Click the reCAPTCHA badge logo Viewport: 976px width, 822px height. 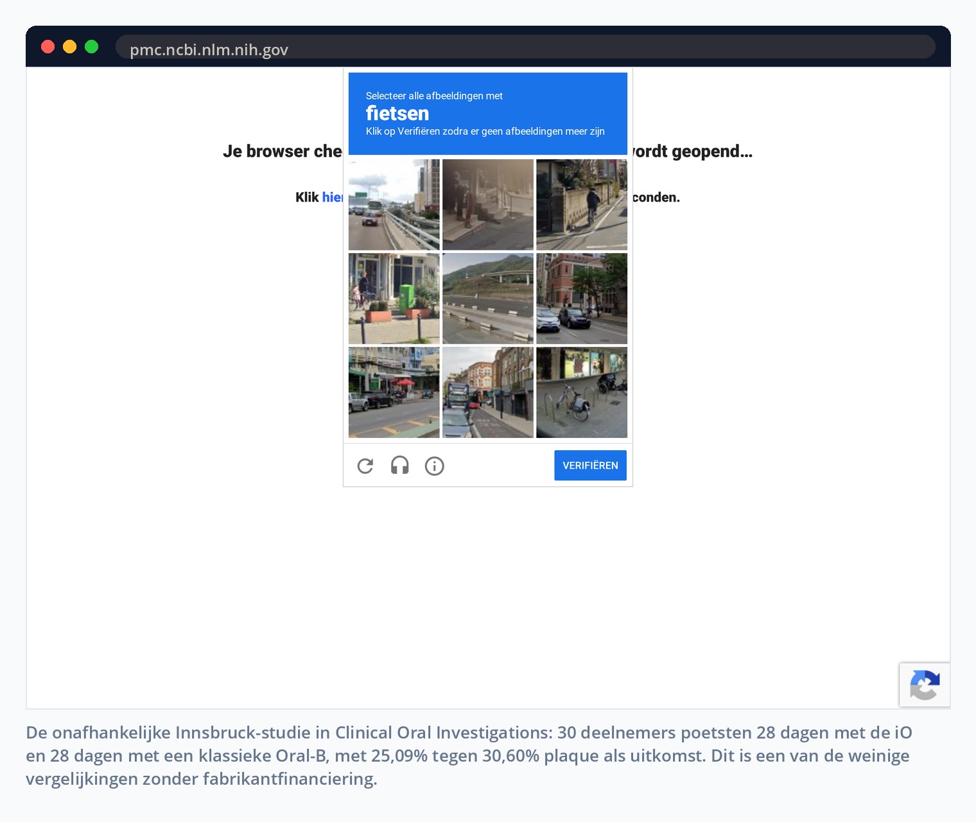coord(925,685)
